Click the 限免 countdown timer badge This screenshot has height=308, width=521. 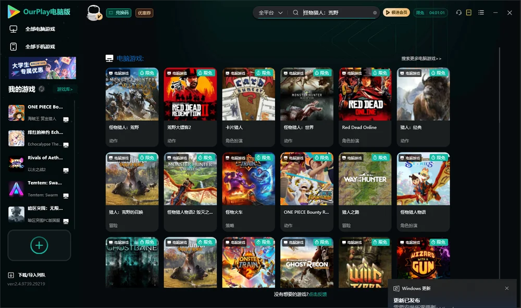pyautogui.click(x=430, y=12)
